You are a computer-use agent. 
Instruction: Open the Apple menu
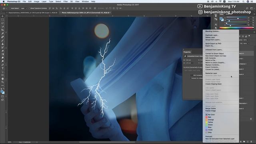point(4,2)
